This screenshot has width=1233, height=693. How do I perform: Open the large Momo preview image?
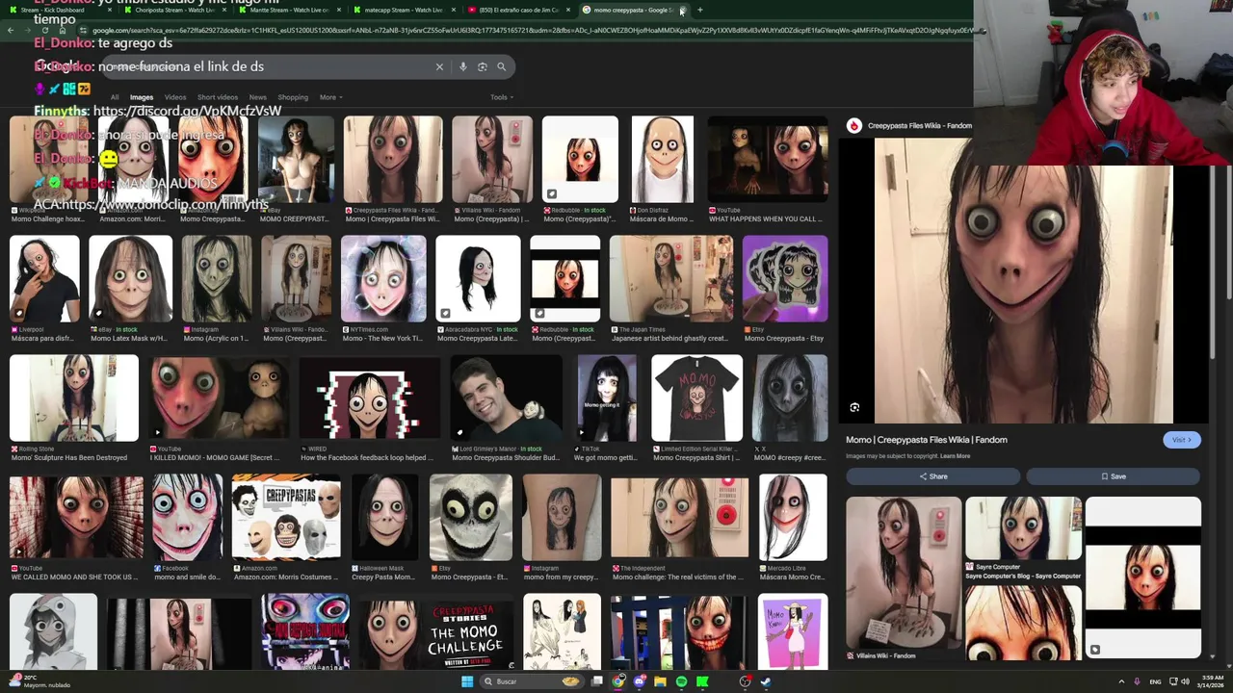pyautogui.click(x=1023, y=280)
